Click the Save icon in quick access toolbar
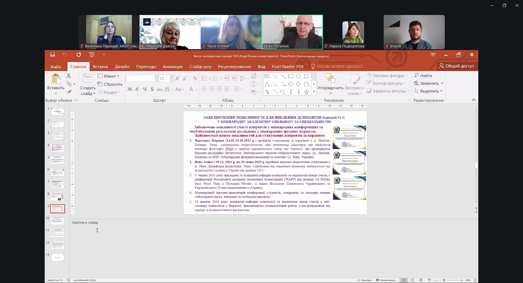Image resolution: width=523 pixels, height=283 pixels. (x=53, y=55)
